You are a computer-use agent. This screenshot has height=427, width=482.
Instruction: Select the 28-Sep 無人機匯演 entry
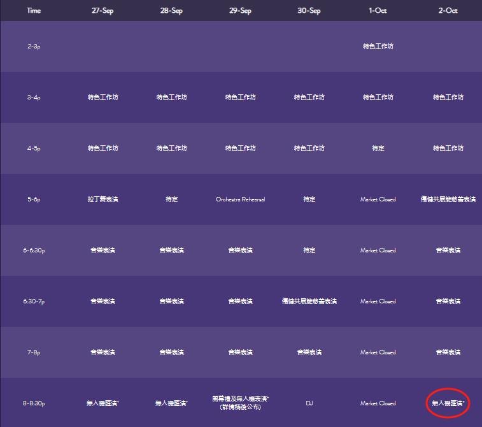[172, 403]
